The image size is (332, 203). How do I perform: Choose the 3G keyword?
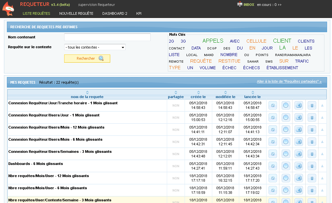tap(183, 41)
